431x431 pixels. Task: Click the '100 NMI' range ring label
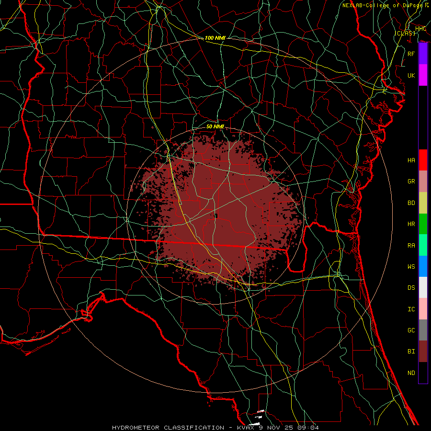click(x=215, y=38)
